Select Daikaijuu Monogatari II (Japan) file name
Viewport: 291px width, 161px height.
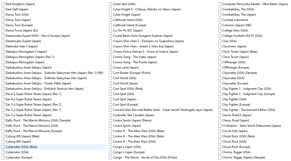26,52
